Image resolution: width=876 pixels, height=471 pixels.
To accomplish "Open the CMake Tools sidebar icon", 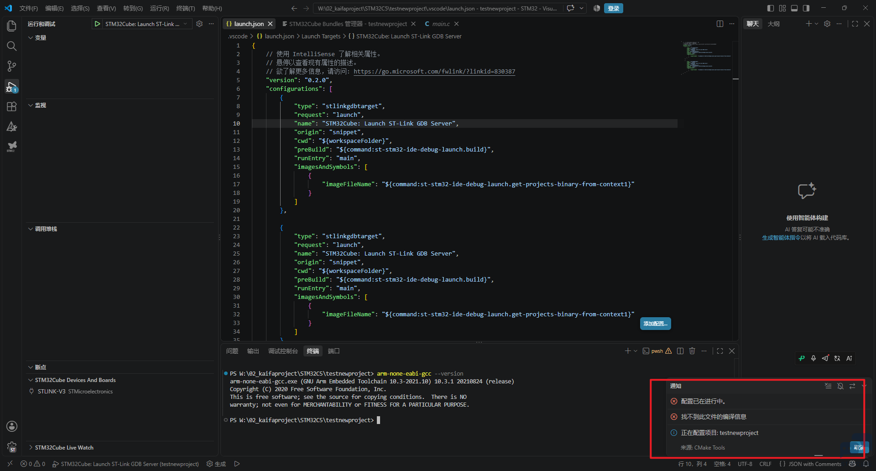I will pos(12,126).
